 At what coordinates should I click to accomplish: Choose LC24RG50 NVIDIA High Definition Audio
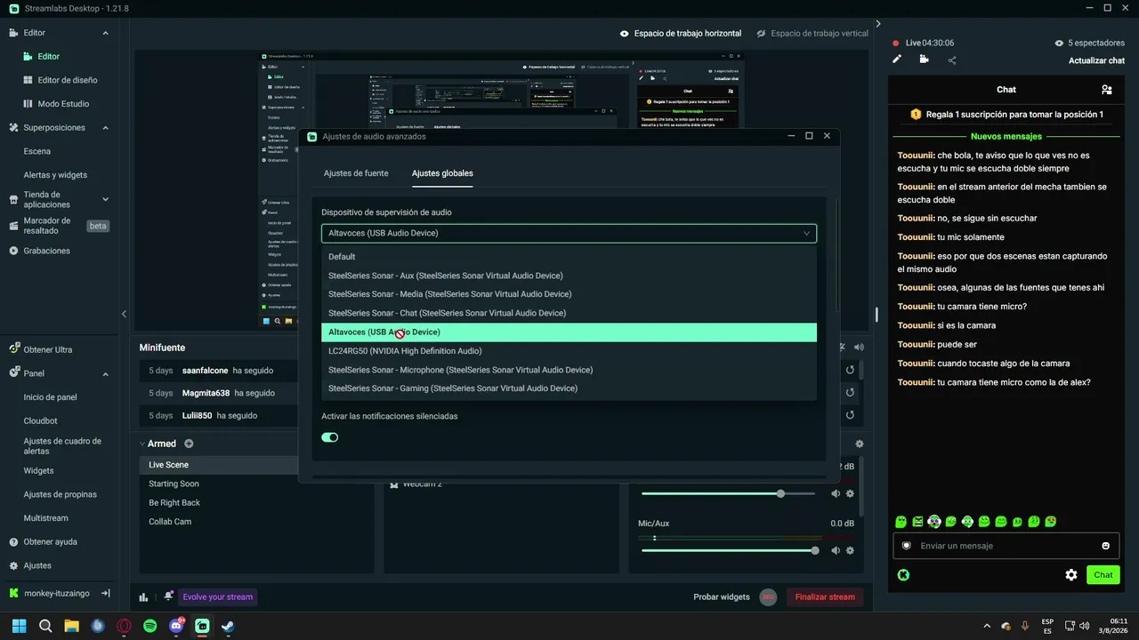click(569, 351)
